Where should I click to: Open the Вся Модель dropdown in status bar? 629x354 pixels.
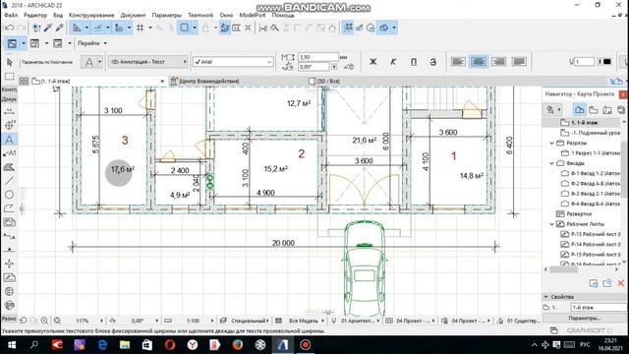tap(305, 321)
